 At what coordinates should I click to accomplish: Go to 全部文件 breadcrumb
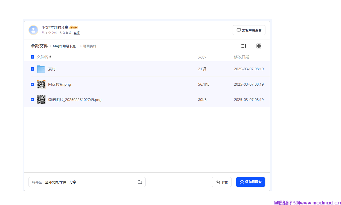[39, 46]
